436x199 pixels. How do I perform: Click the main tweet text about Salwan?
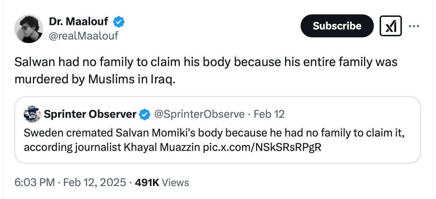pos(206,70)
